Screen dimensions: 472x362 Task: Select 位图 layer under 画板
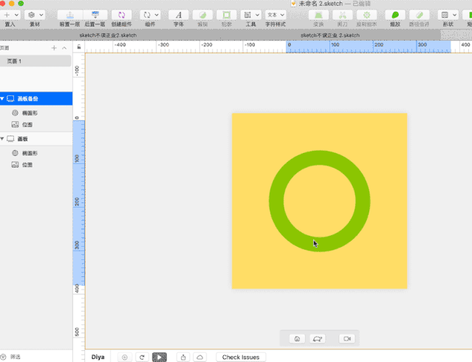(x=36, y=165)
